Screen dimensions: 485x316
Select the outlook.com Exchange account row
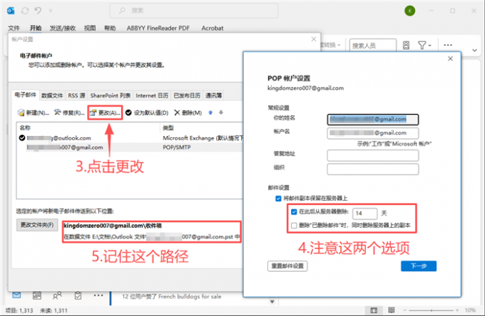(130, 138)
